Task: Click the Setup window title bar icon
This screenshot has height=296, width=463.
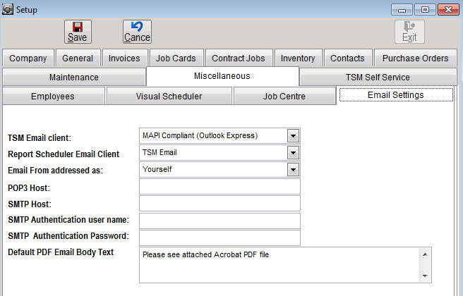Action: tap(8, 10)
